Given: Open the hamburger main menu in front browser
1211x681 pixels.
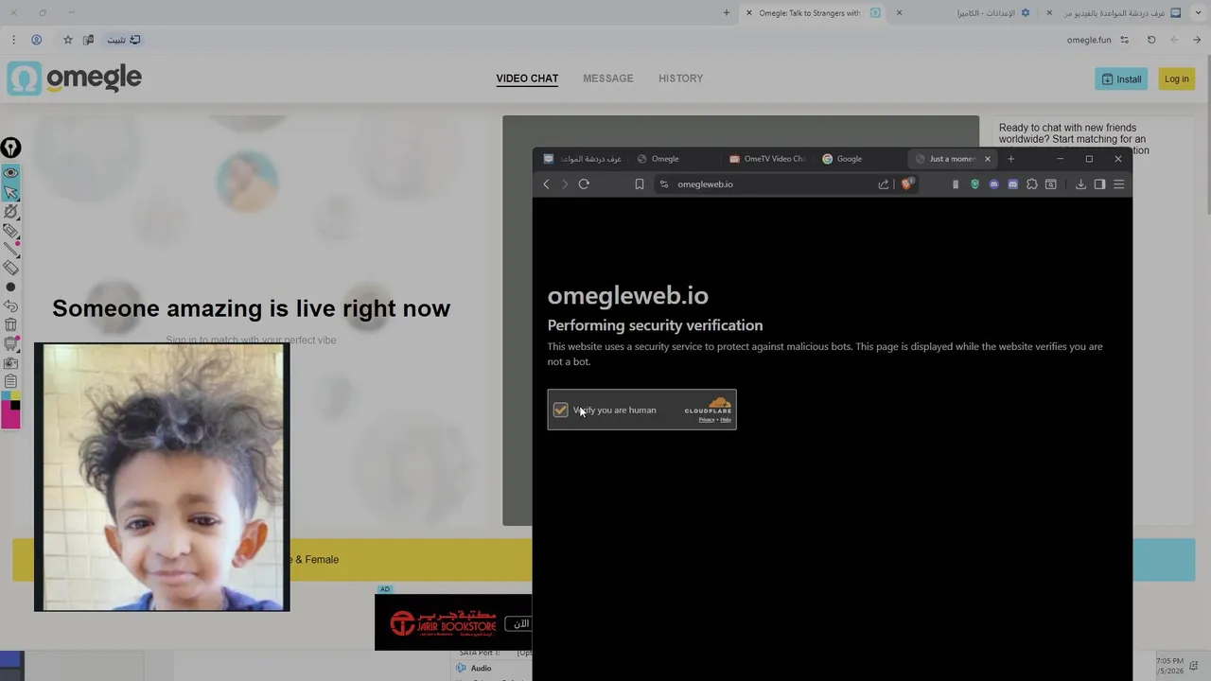Looking at the screenshot, I should point(1118,184).
